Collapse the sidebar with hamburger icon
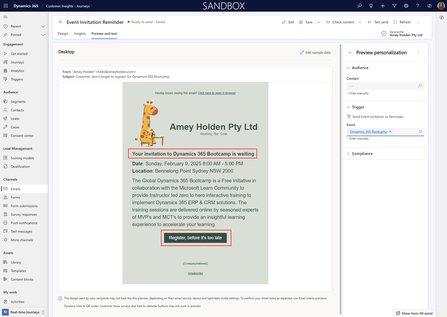The width and height of the screenshot is (447, 317). click(5, 17)
